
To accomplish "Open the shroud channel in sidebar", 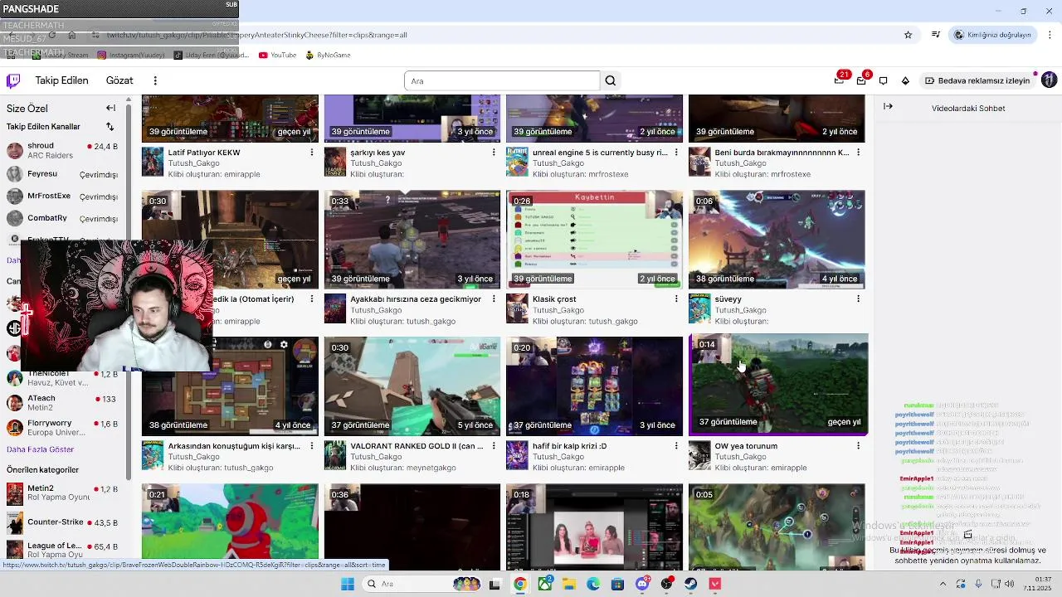I will tap(62, 150).
